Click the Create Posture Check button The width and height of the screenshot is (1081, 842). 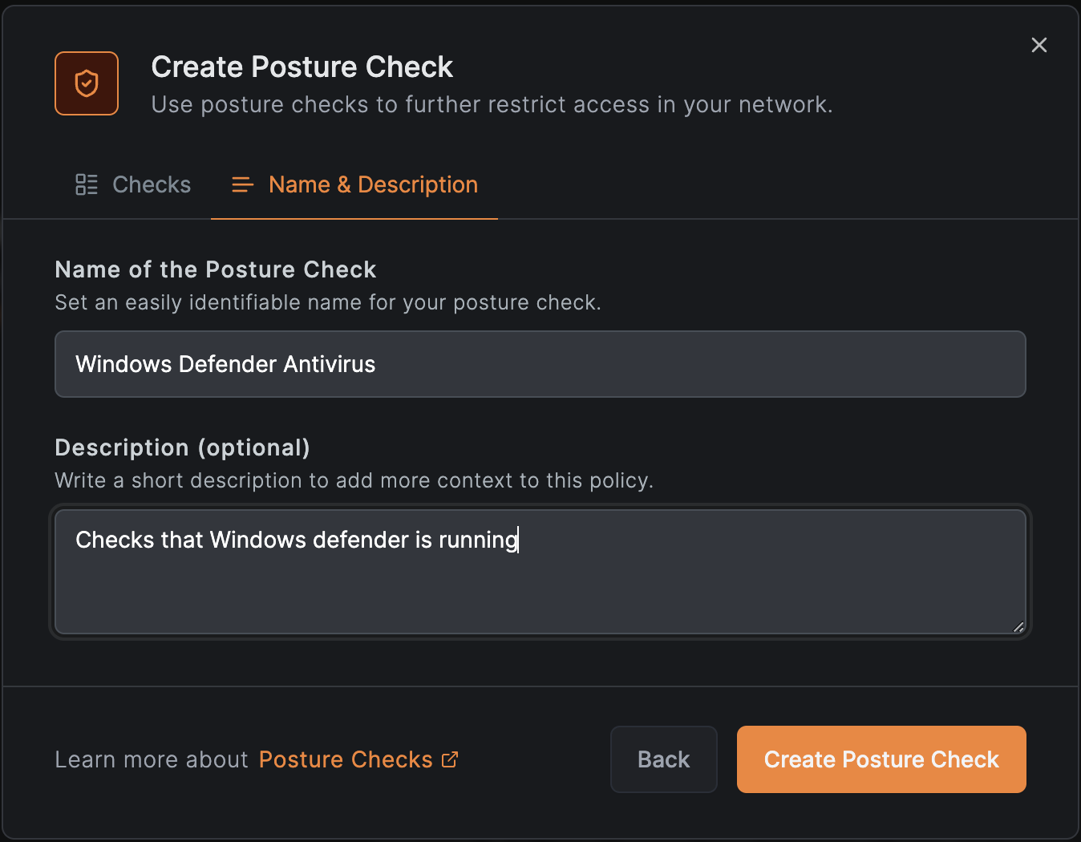(x=881, y=759)
